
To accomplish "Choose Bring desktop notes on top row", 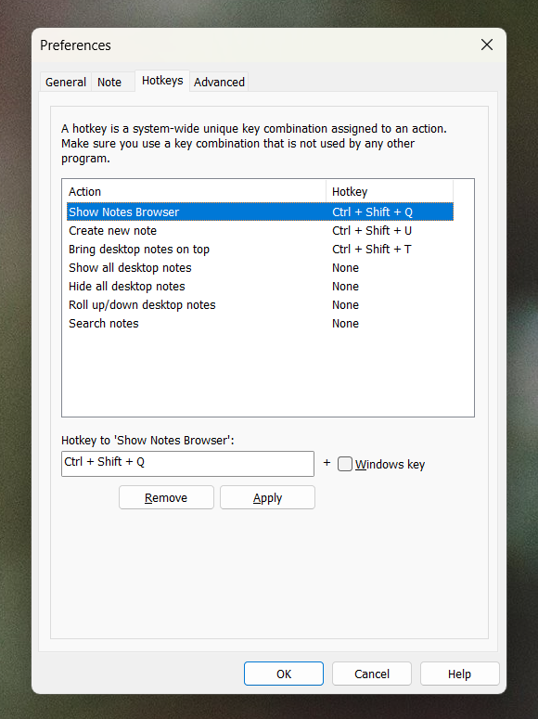I will pos(260,249).
